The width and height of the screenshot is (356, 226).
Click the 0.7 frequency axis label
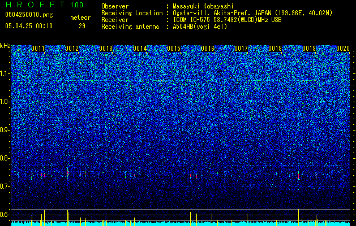[5, 186]
